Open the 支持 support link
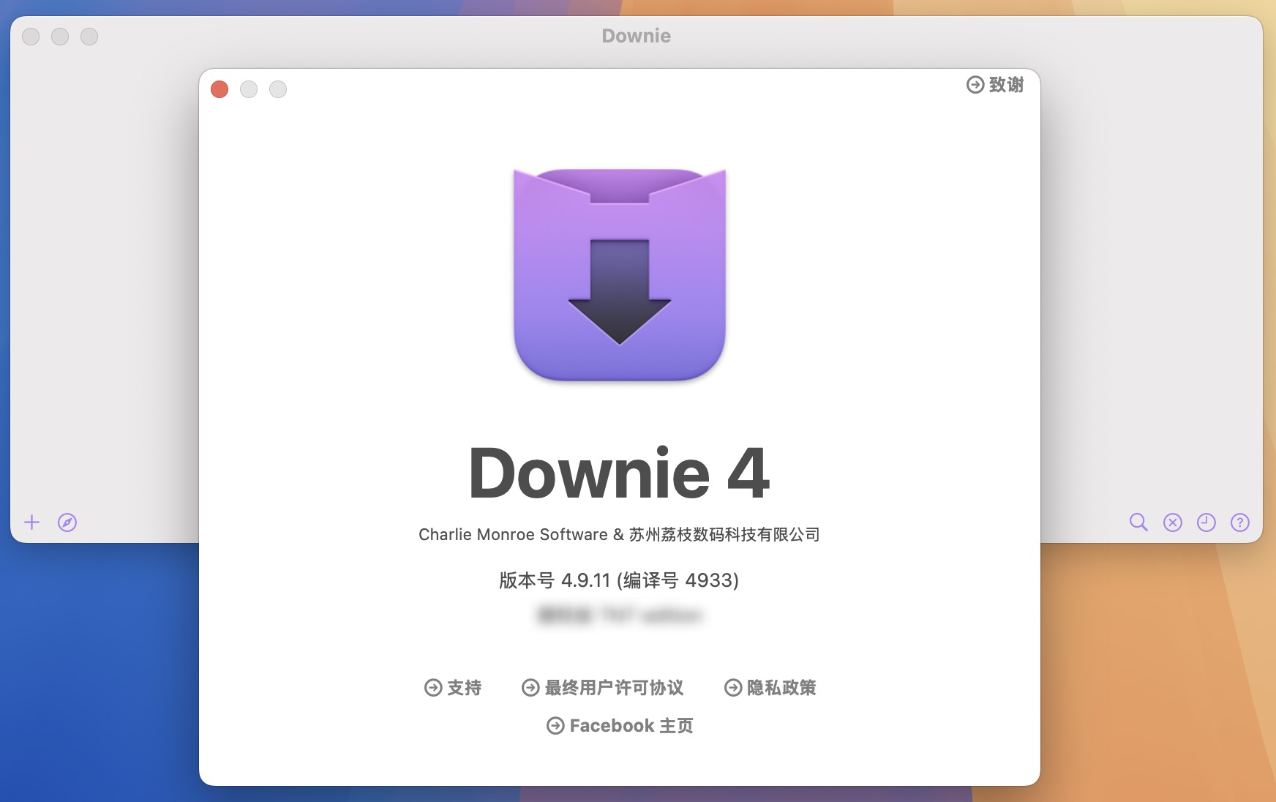The height and width of the screenshot is (802, 1276). 453,688
